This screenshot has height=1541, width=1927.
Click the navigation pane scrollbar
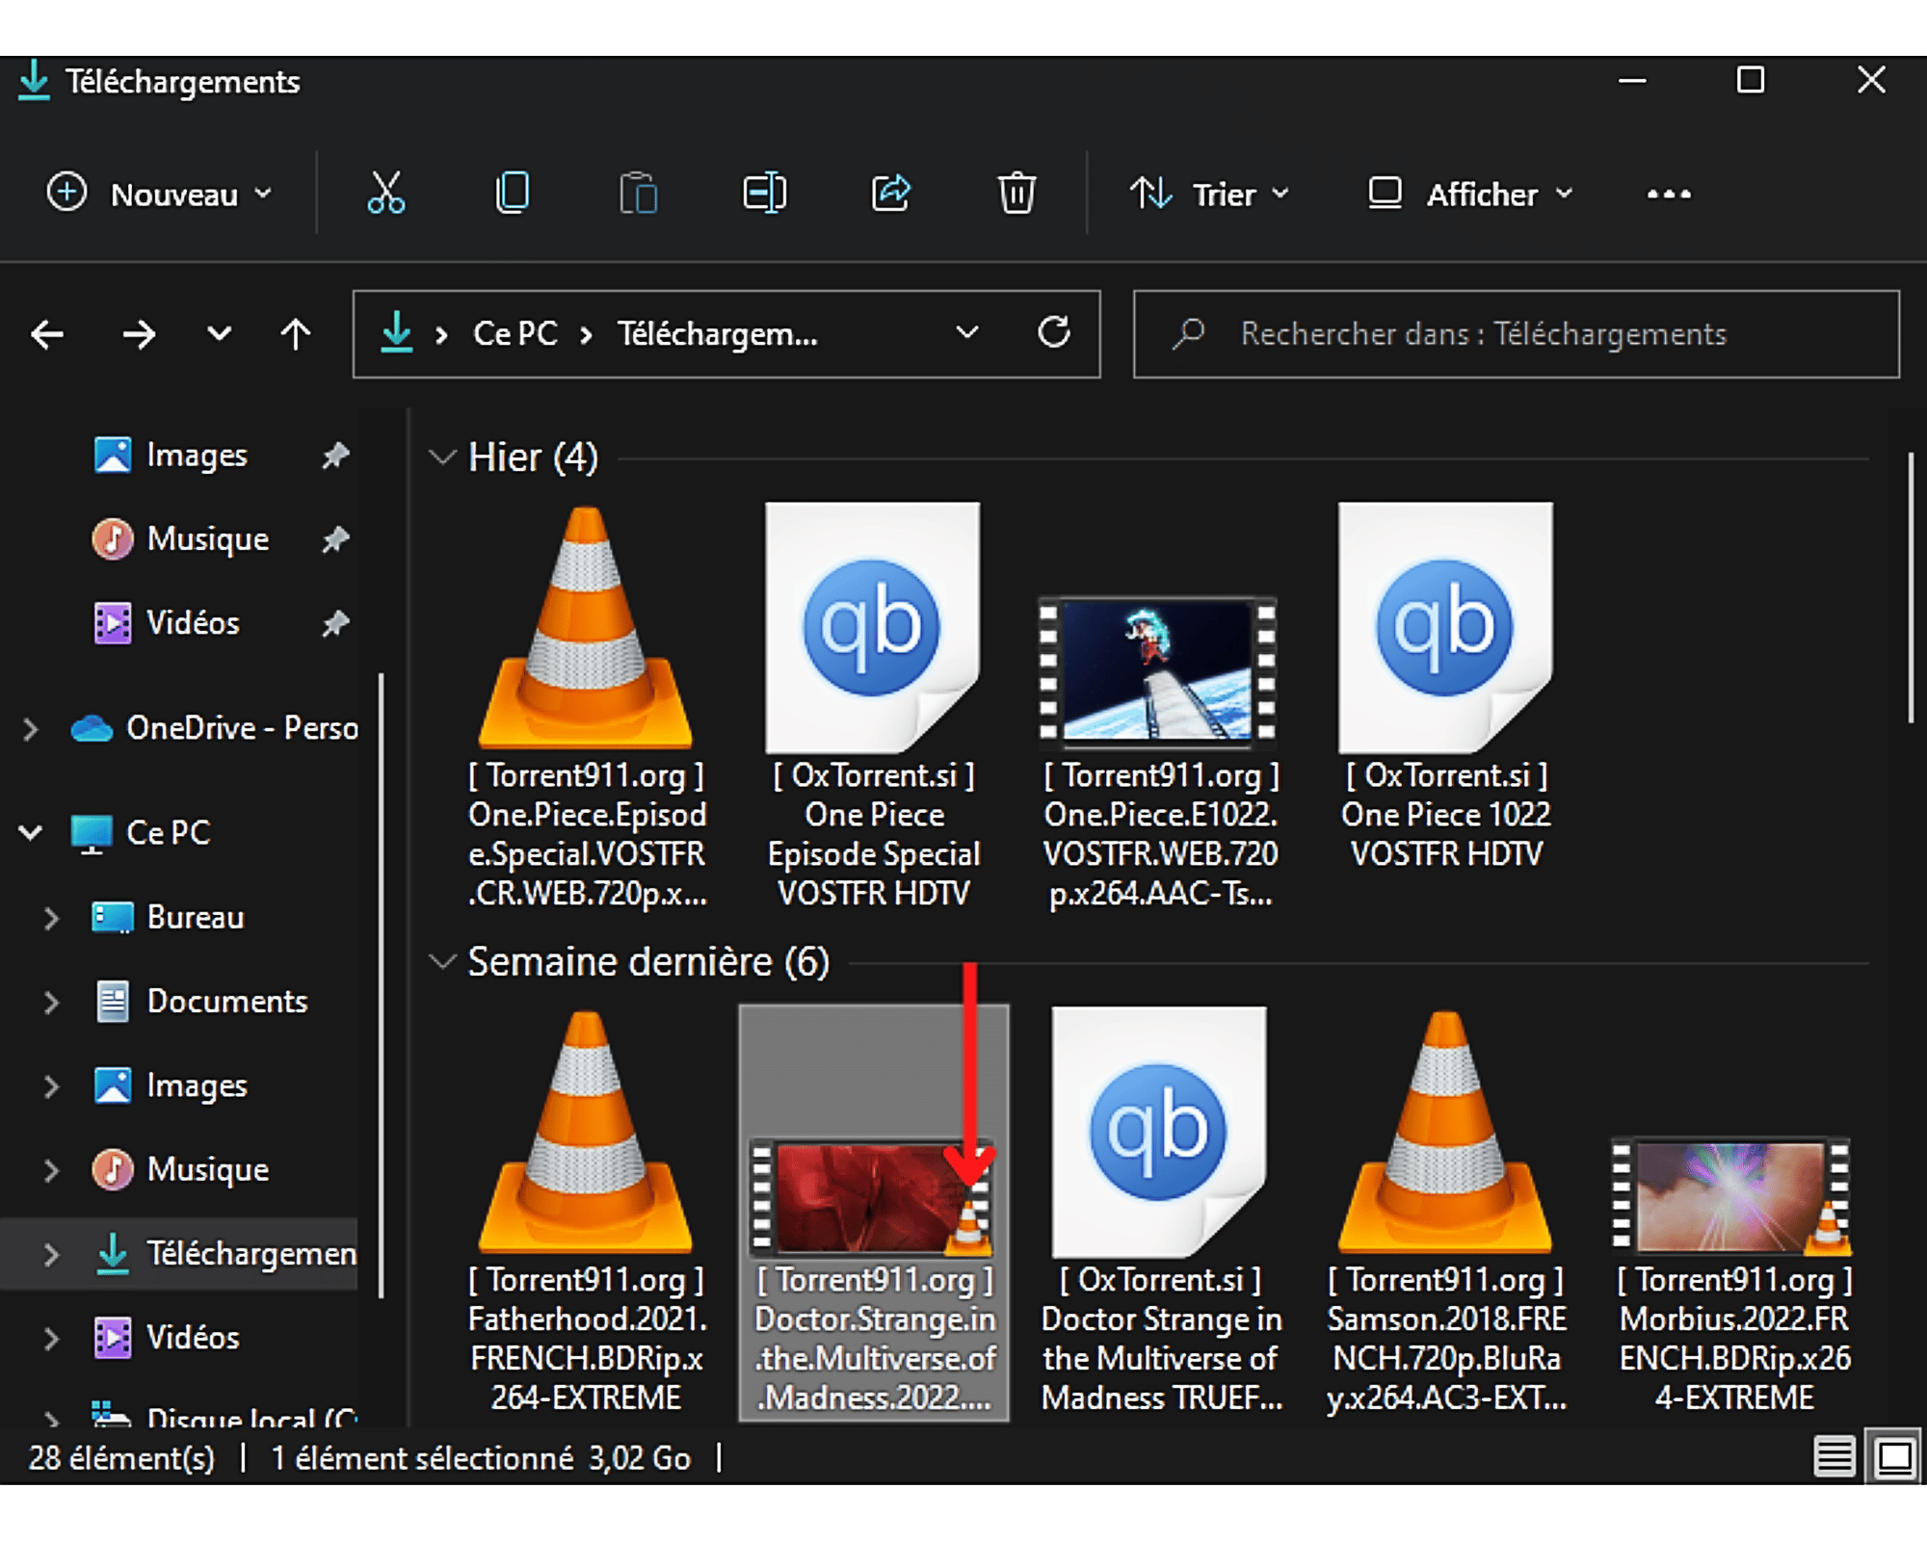point(382,984)
